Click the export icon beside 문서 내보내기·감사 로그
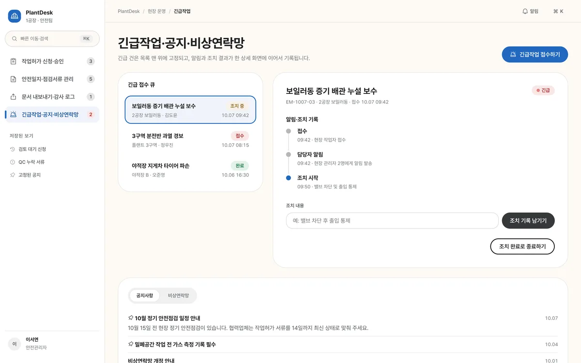 [14, 97]
